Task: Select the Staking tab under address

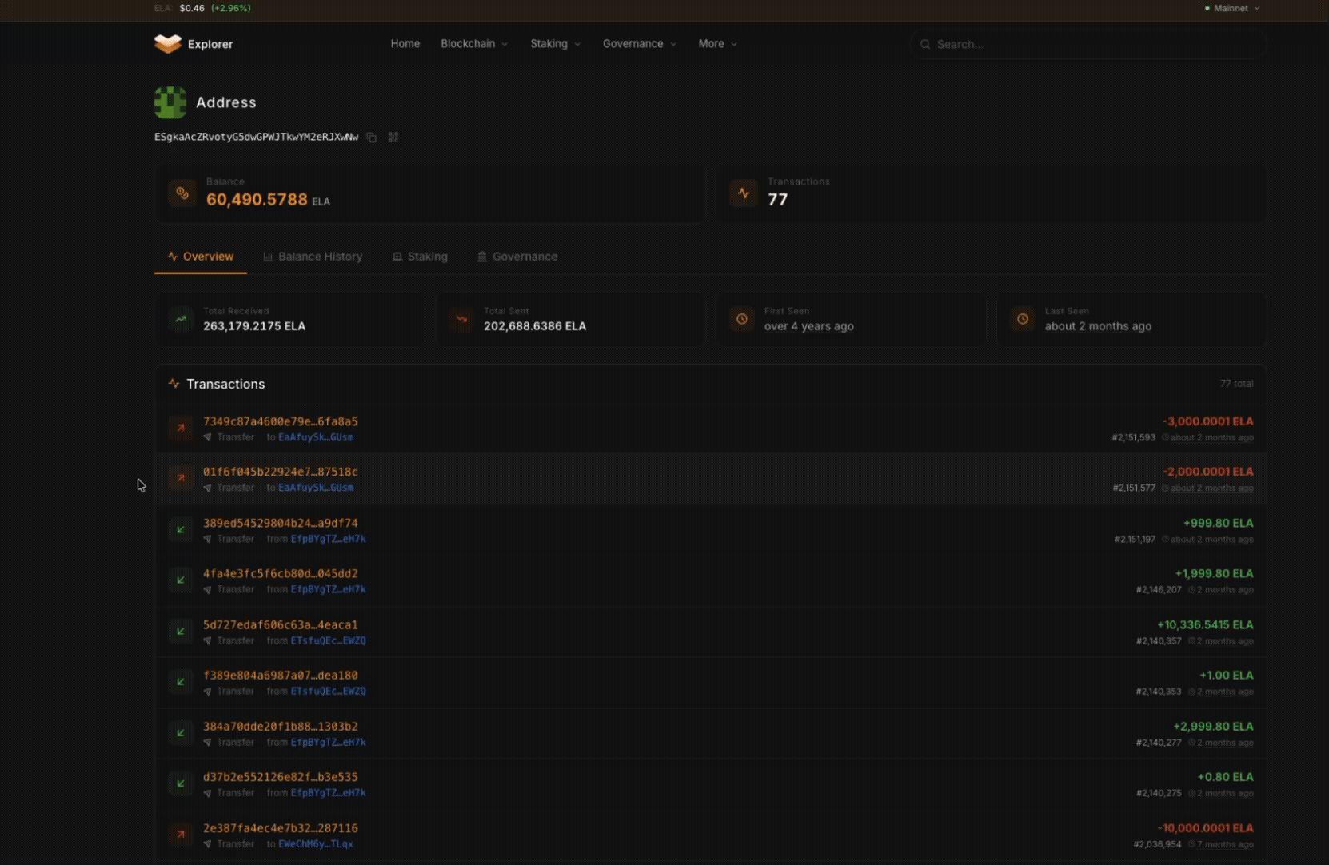Action: coord(420,257)
